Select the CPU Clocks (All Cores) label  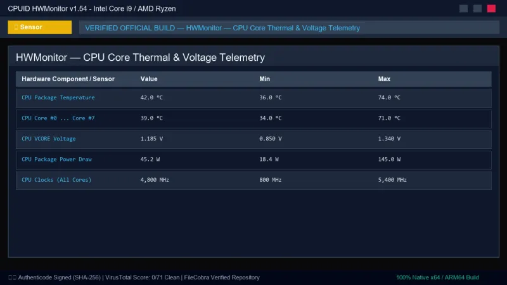(x=56, y=180)
